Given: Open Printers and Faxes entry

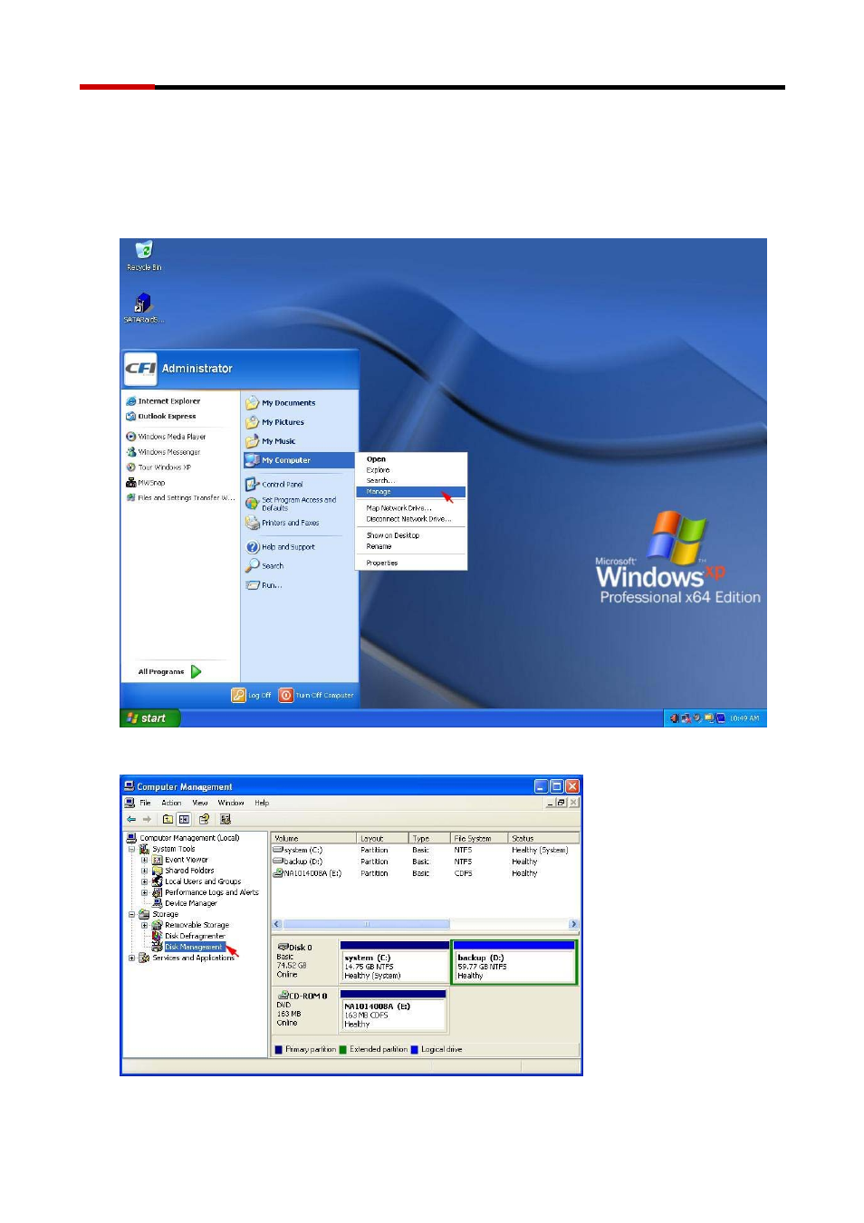Looking at the screenshot, I should coord(283,523).
